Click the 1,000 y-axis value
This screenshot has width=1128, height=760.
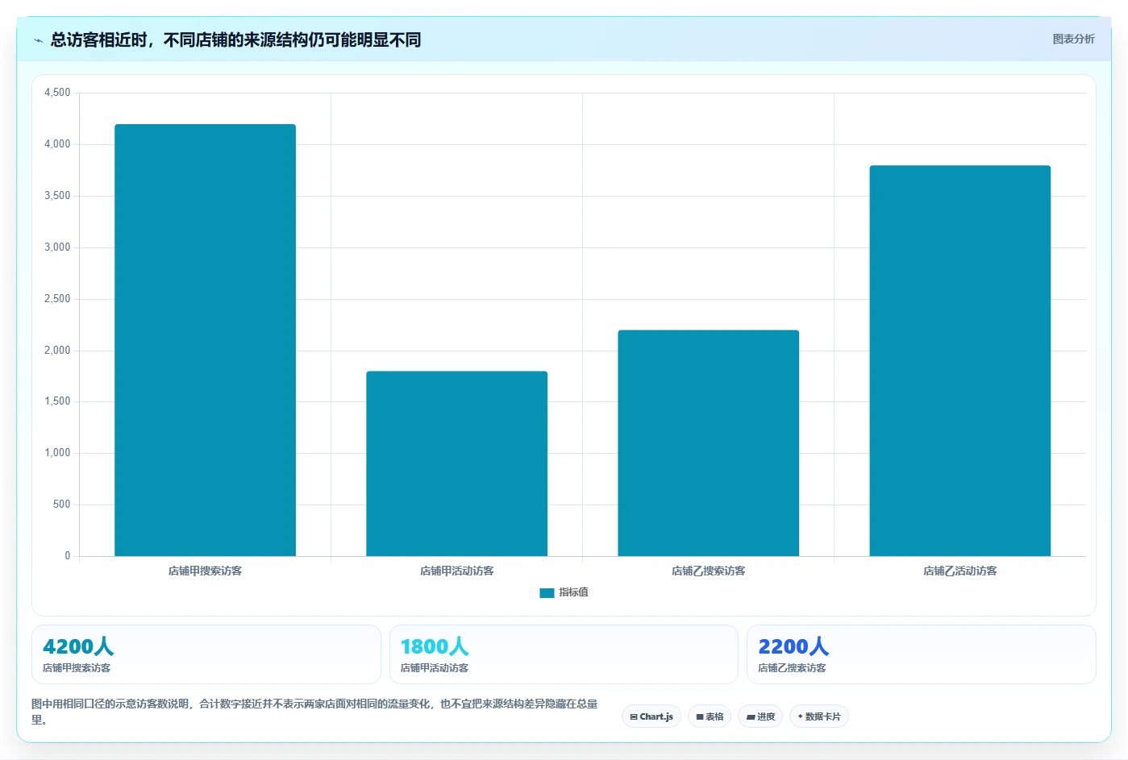57,453
